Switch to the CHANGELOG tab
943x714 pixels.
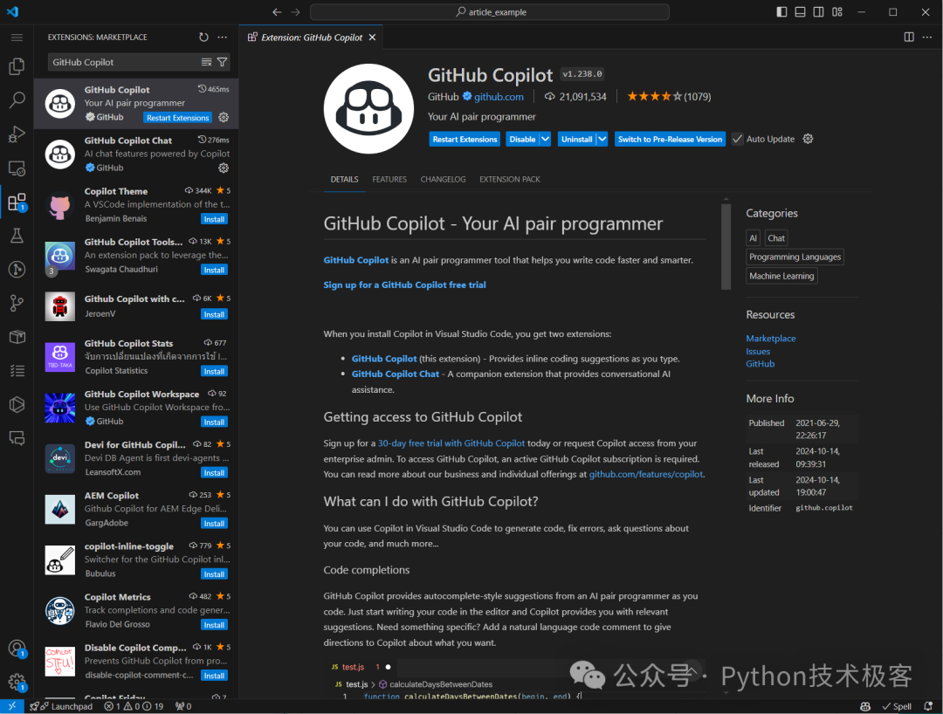[444, 179]
